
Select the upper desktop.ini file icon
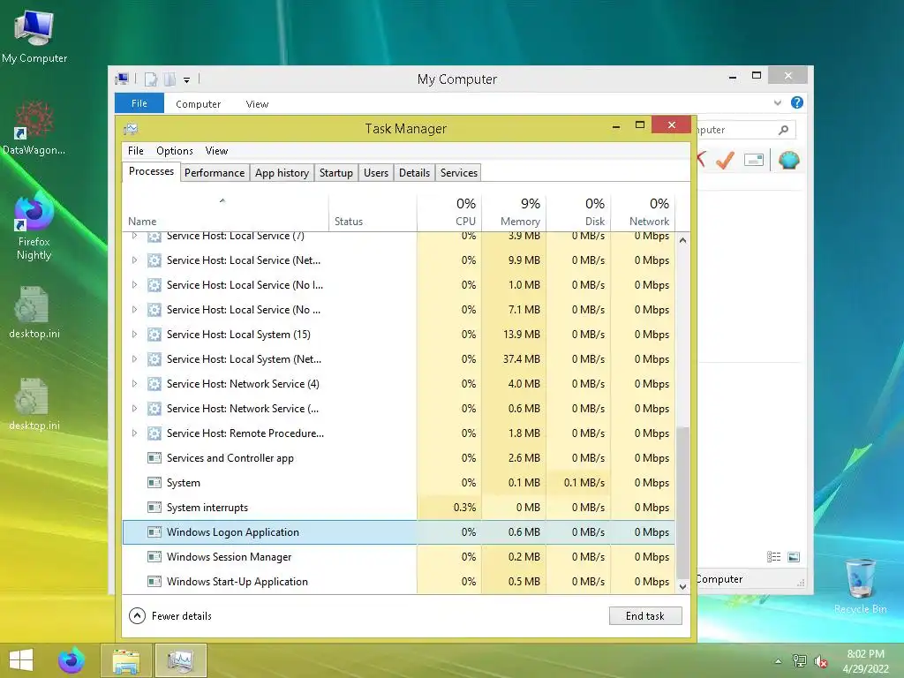click(x=34, y=313)
